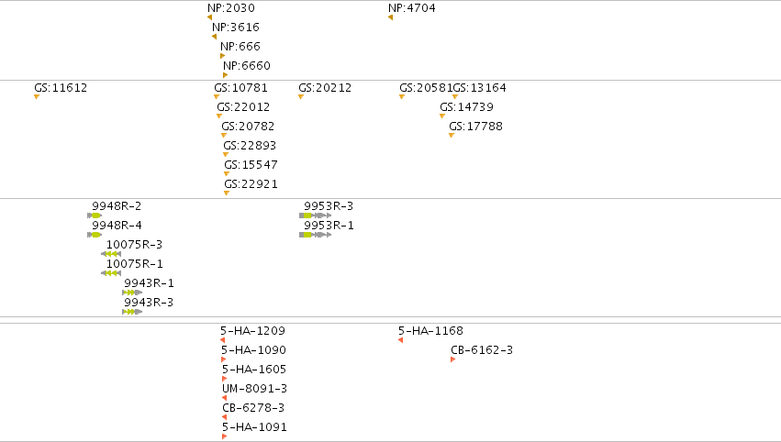Image resolution: width=781 pixels, height=442 pixels.
Task: Select the GS:10781 label text
Action: [241, 88]
